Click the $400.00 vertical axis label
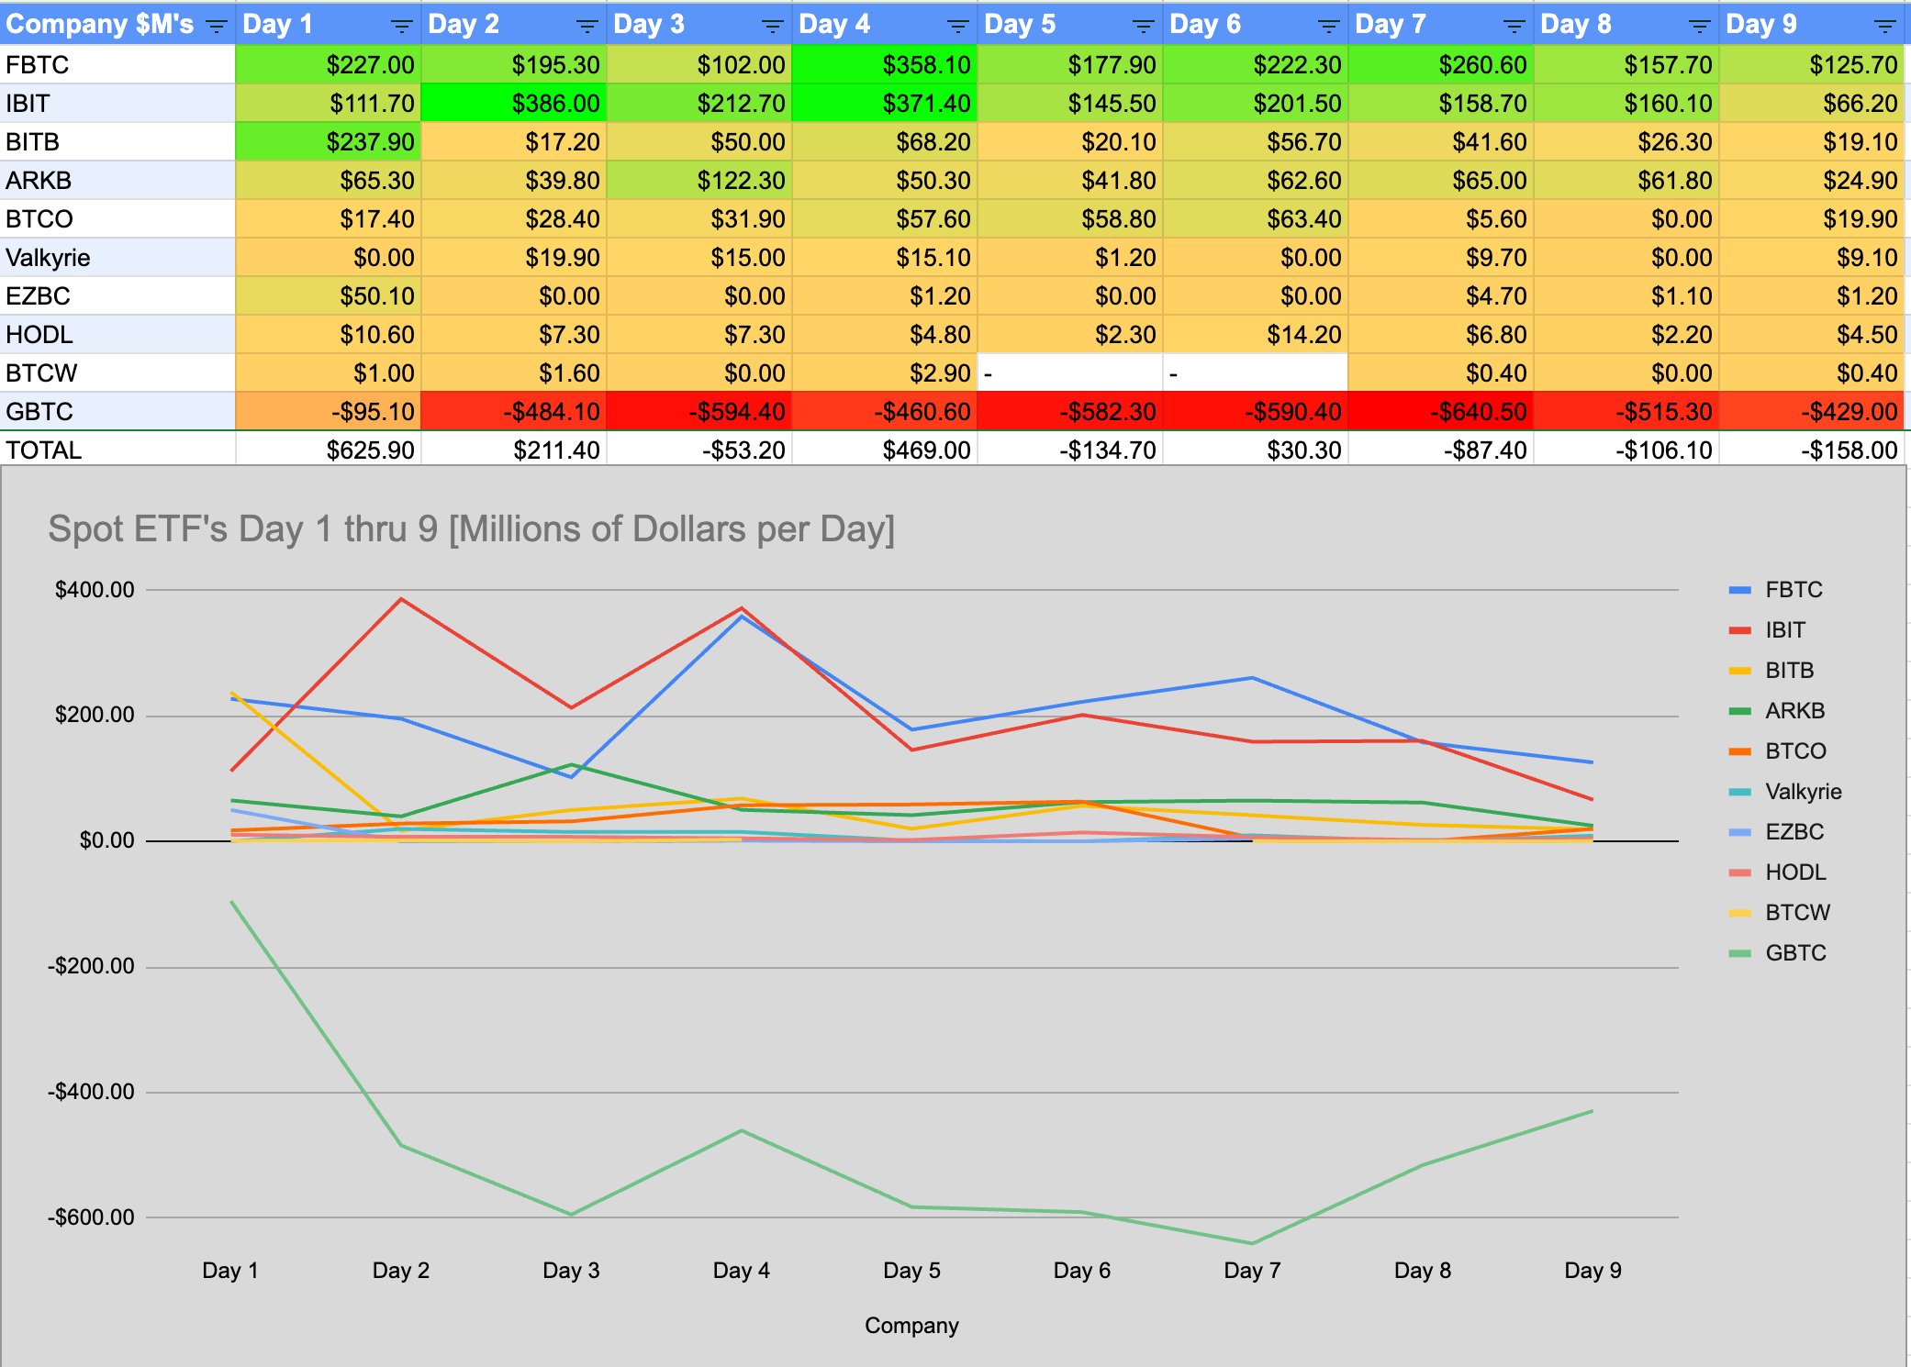Screen dimensions: 1911x1367 tap(95, 590)
